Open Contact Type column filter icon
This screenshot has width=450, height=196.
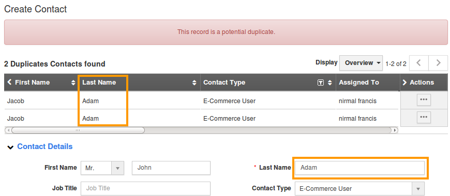pyautogui.click(x=321, y=83)
